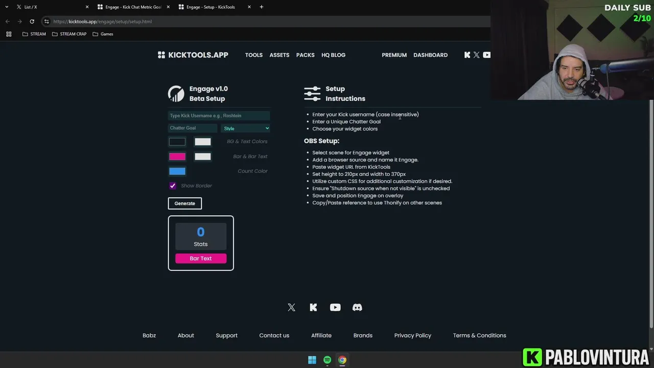This screenshot has width=654, height=368.
Task: Open Spotify from the taskbar
Action: click(x=327, y=360)
